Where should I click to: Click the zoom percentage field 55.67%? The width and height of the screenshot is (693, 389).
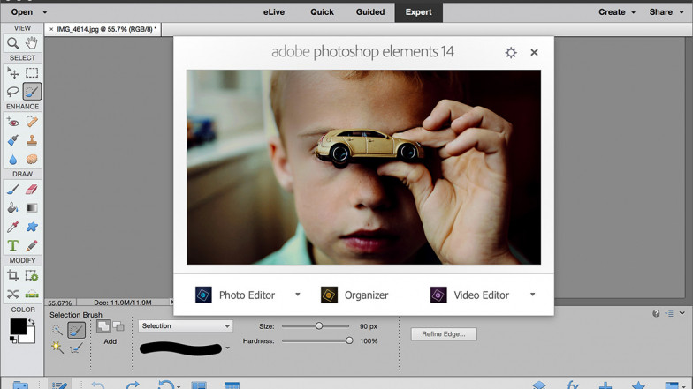coord(60,303)
